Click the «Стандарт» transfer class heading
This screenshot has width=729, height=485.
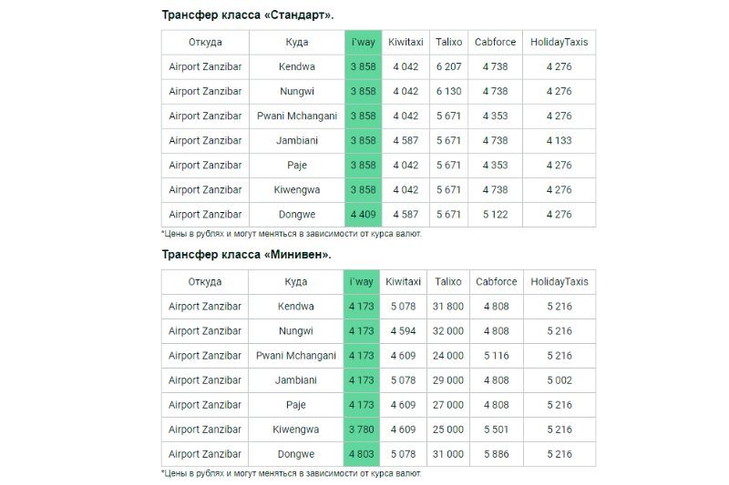tap(248, 15)
